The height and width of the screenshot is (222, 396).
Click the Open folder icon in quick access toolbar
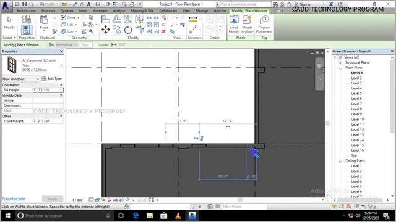point(17,4)
